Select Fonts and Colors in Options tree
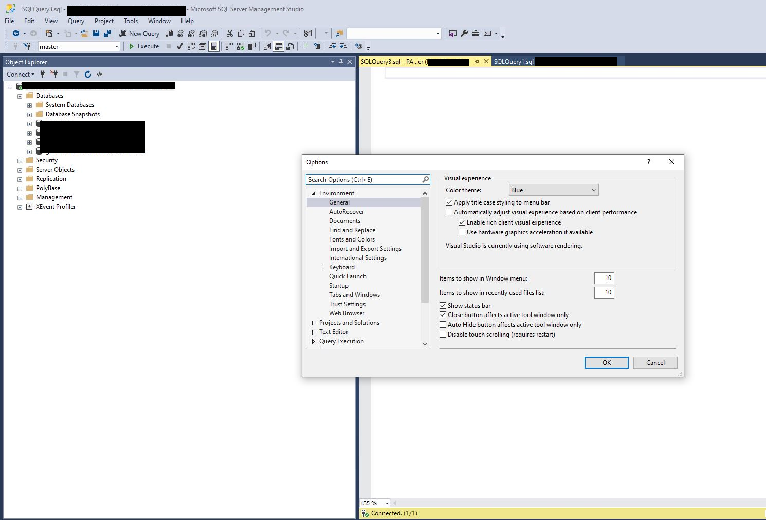Viewport: 766px width, 520px height. click(352, 239)
